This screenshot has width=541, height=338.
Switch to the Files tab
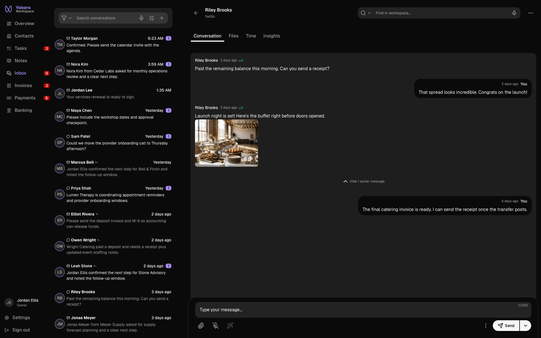234,36
